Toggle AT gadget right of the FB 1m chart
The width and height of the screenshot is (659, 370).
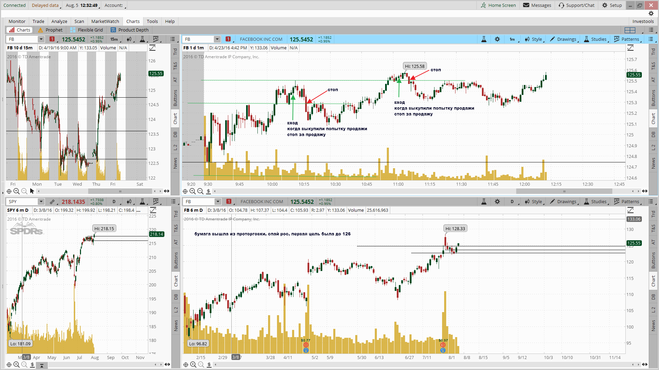(x=654, y=79)
